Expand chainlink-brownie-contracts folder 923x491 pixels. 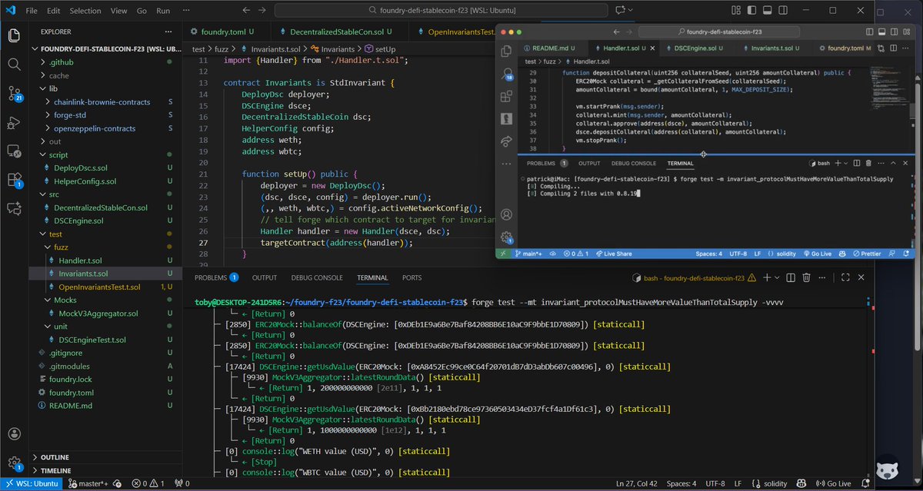(106, 102)
